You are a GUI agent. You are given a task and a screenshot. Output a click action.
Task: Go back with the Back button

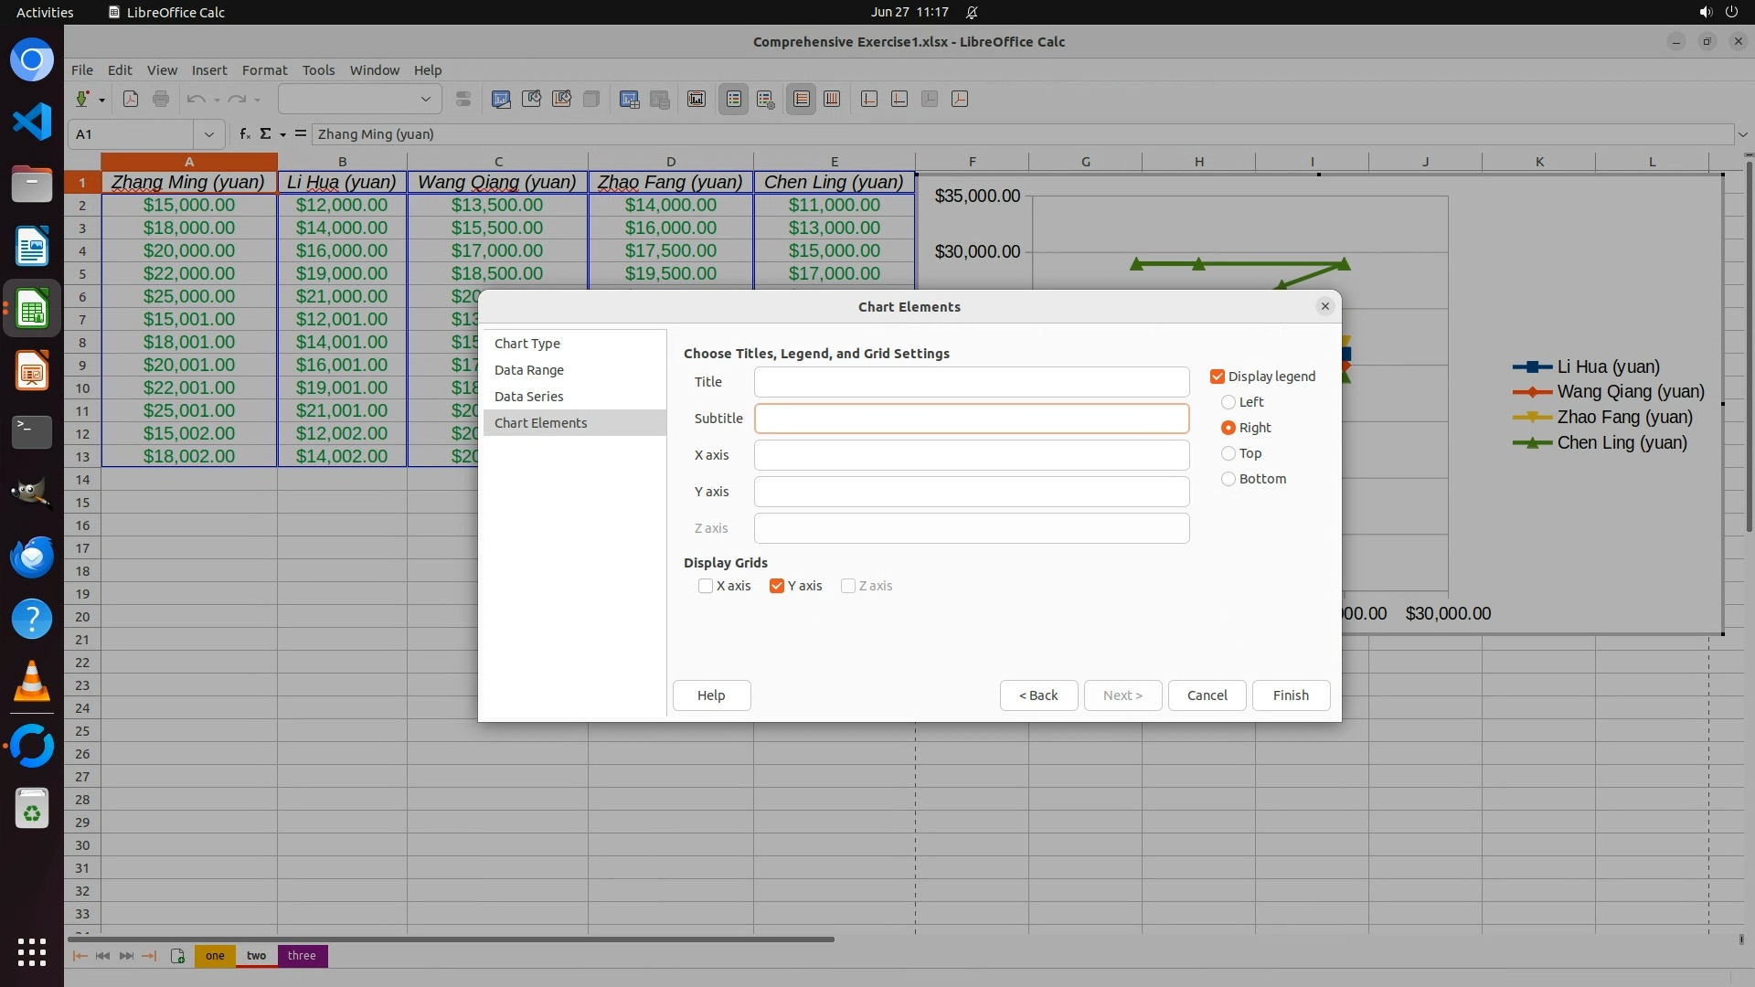click(x=1038, y=695)
